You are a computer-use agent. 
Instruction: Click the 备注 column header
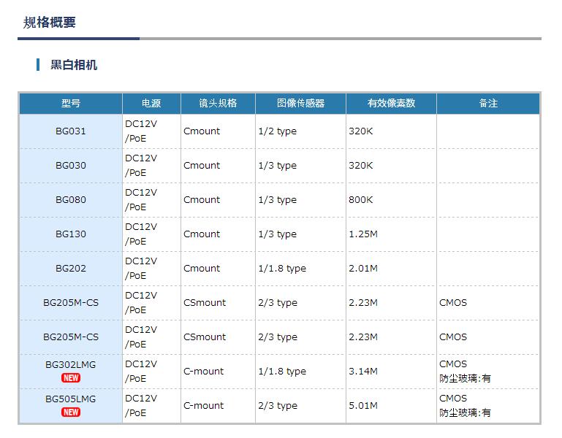click(488, 104)
